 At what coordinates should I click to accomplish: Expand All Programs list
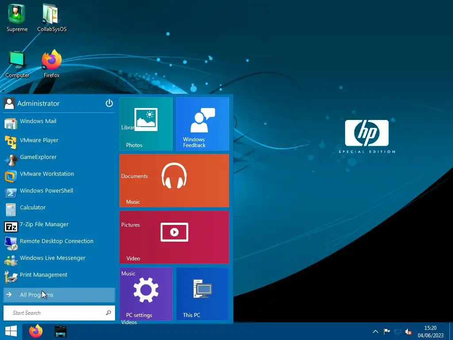(59, 295)
